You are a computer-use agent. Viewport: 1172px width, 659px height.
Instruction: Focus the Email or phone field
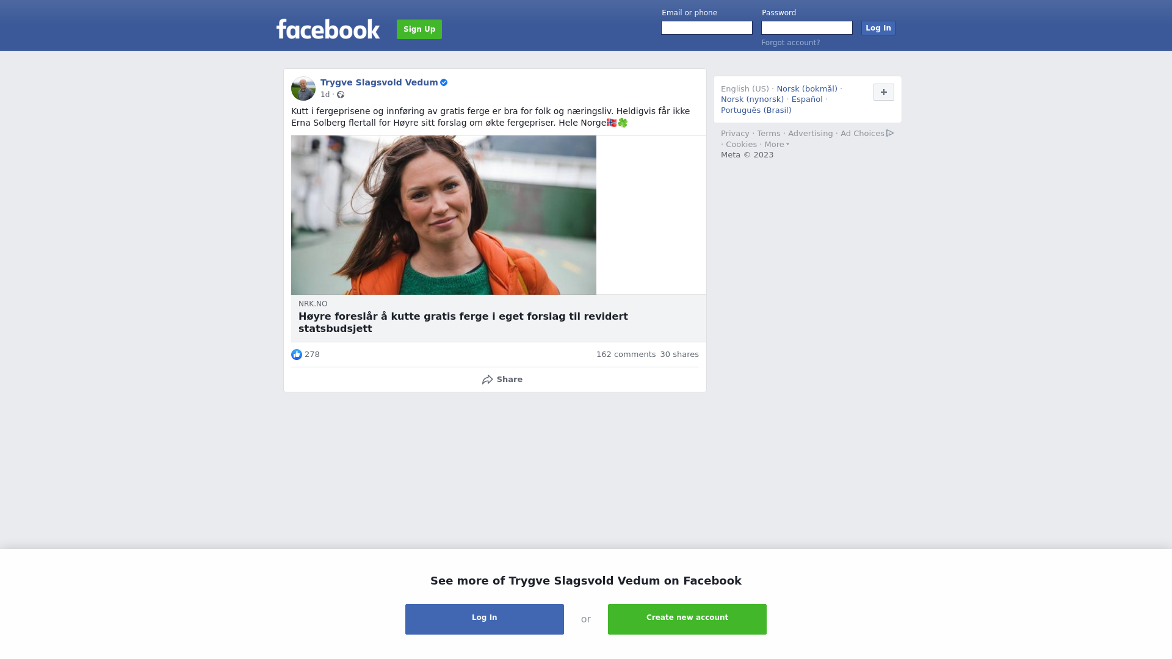(707, 28)
